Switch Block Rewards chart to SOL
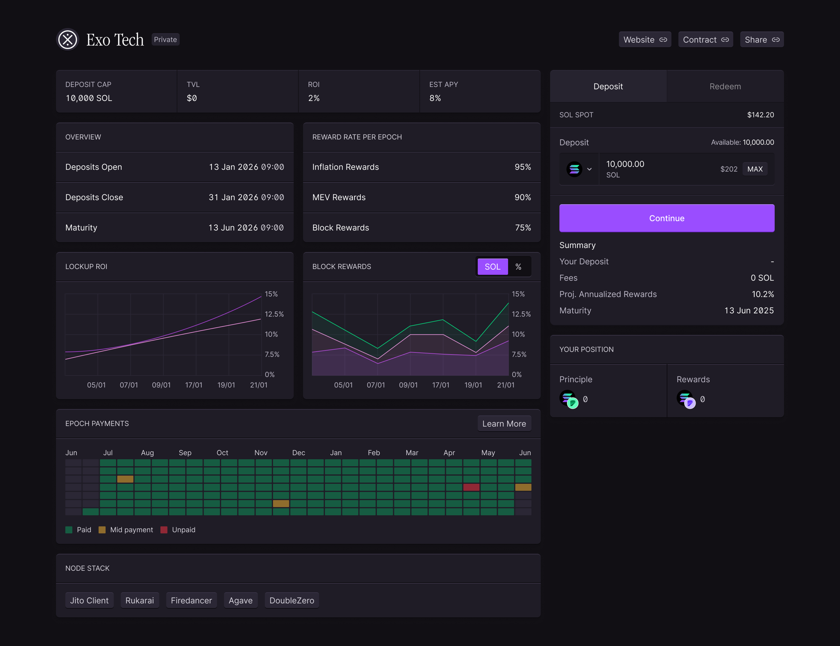The height and width of the screenshot is (646, 840). [x=492, y=267]
